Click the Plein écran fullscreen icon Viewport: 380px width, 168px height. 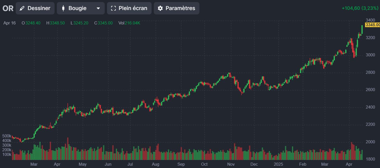click(113, 8)
